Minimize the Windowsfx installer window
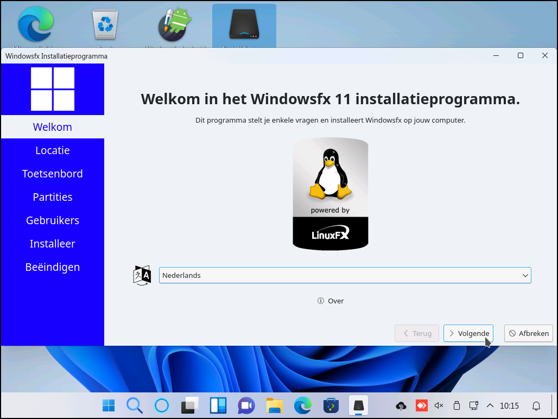 click(x=496, y=55)
